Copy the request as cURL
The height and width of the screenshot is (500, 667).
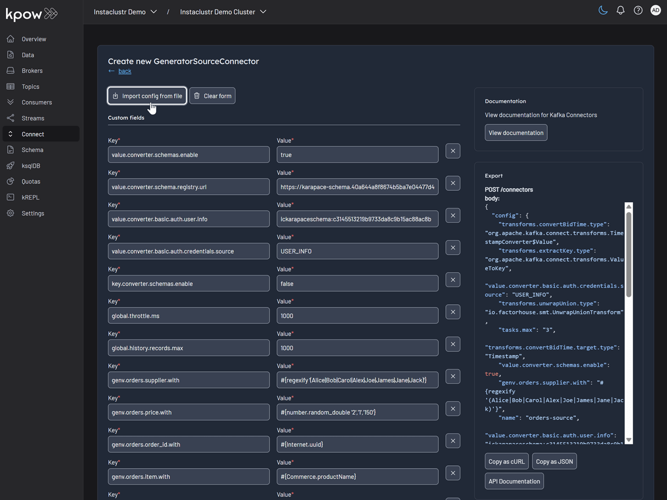pyautogui.click(x=506, y=461)
